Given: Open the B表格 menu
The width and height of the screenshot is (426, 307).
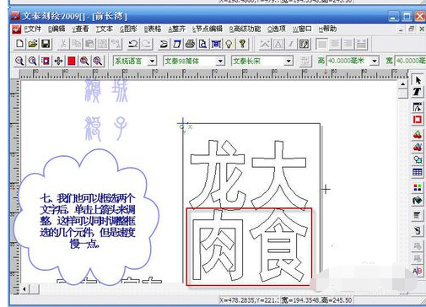Looking at the screenshot, I should click(x=153, y=29).
